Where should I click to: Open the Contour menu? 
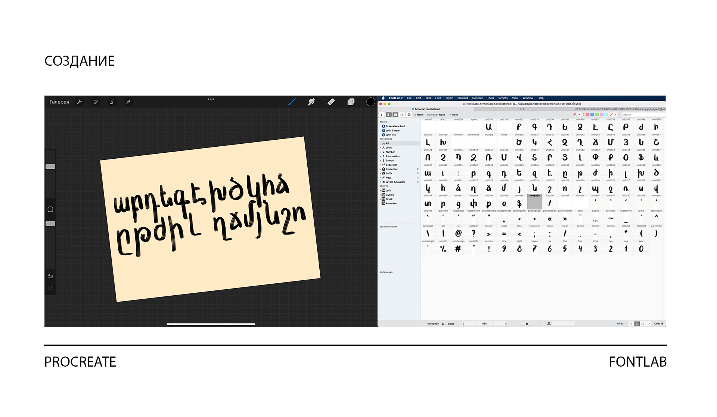pos(477,98)
